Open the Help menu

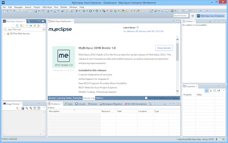tap(82, 7)
